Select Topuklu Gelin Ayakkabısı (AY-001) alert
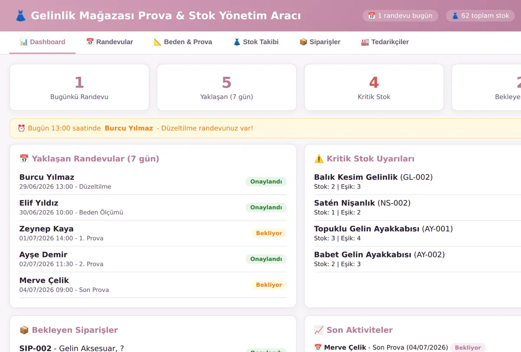This screenshot has width=521, height=352. point(417,233)
